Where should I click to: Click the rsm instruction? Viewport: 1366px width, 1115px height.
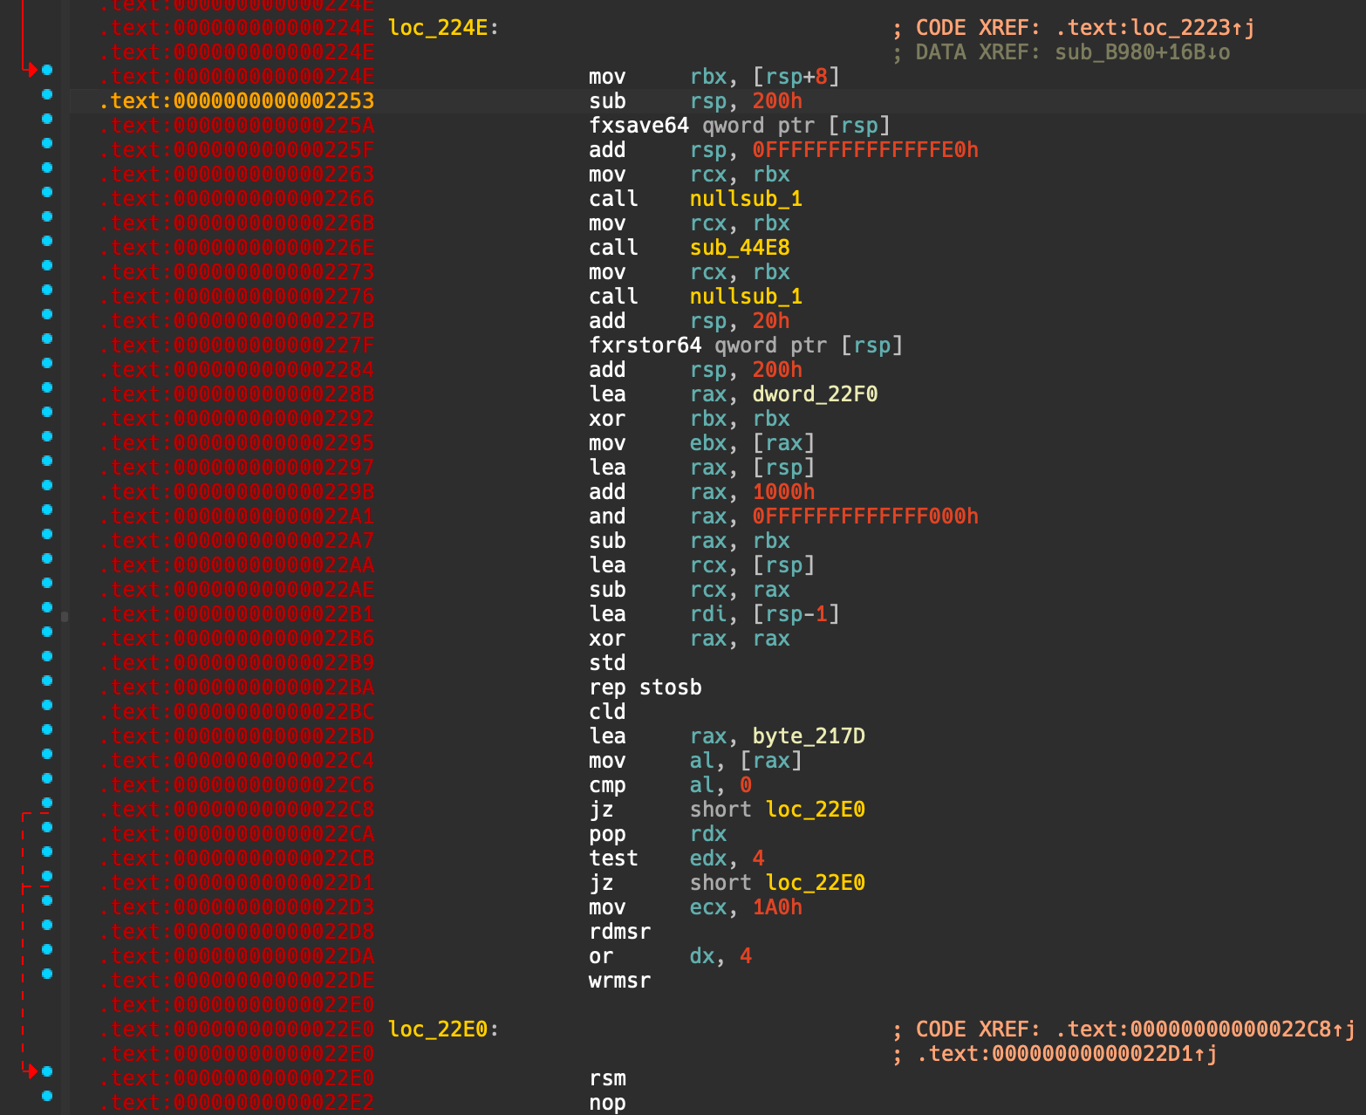coord(607,1078)
